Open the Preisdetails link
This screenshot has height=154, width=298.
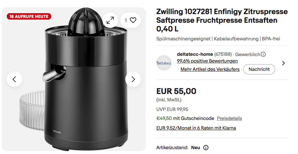coord(229,118)
